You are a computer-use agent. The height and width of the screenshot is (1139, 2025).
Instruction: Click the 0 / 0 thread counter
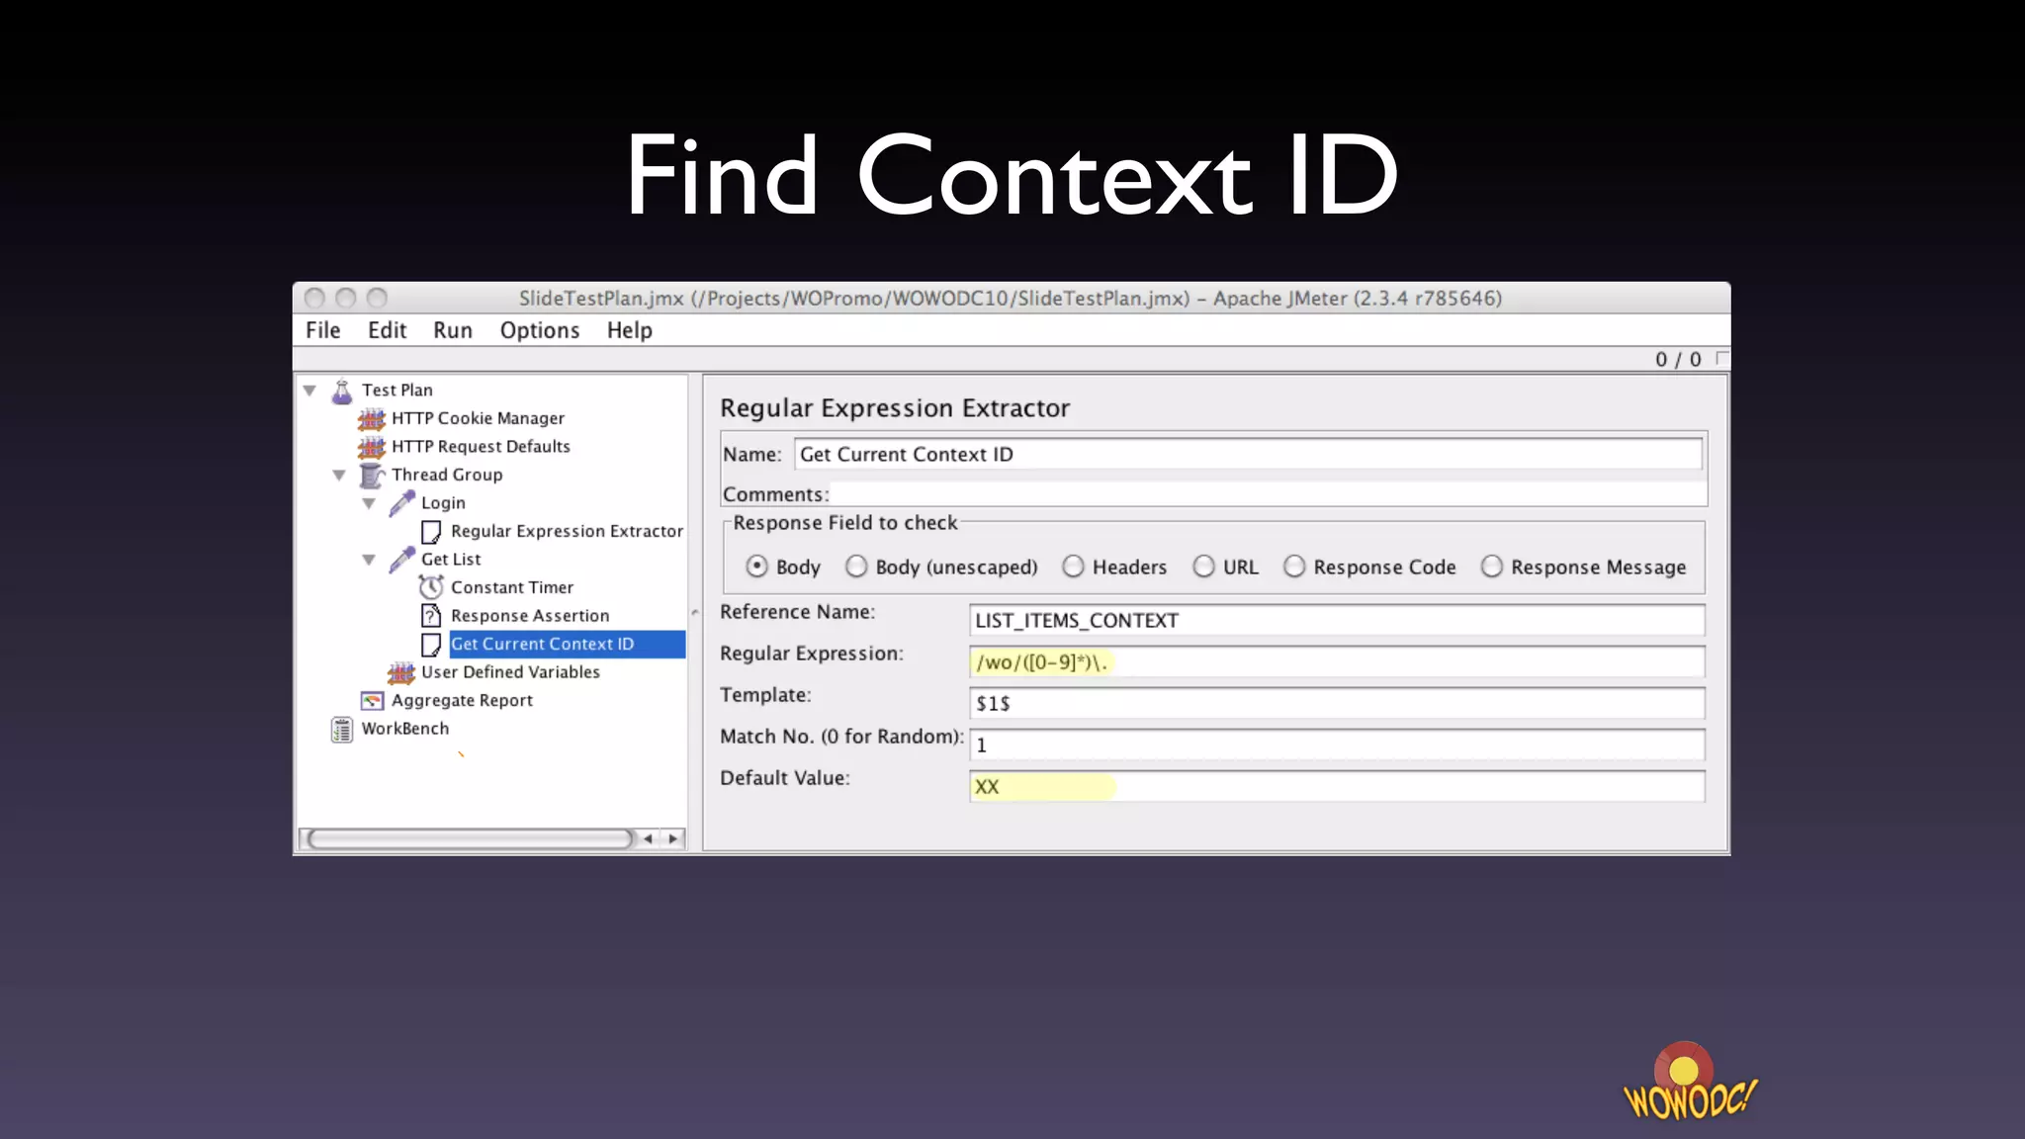(x=1678, y=360)
